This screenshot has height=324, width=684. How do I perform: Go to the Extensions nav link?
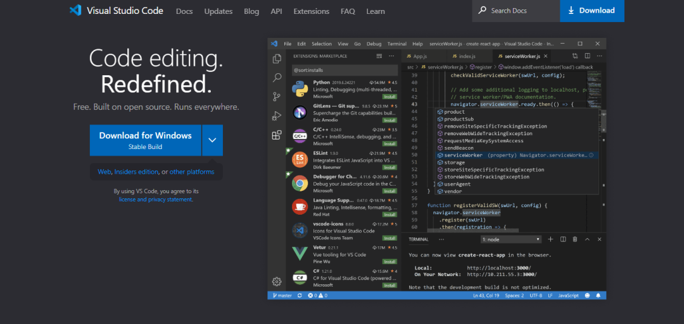pyautogui.click(x=312, y=11)
